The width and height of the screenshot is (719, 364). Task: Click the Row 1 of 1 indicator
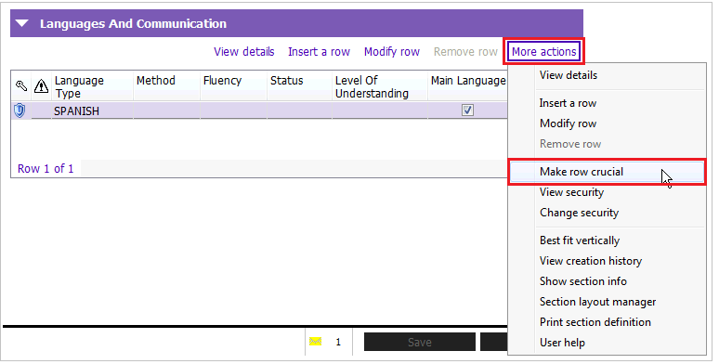[x=46, y=169]
